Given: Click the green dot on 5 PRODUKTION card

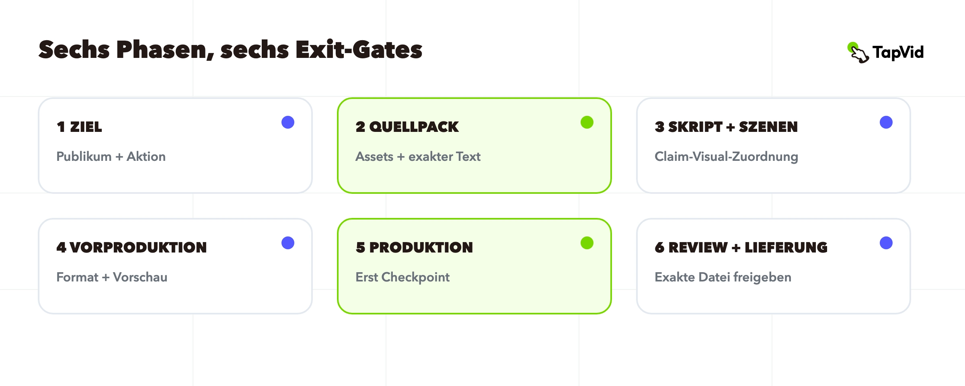Looking at the screenshot, I should click(x=587, y=243).
